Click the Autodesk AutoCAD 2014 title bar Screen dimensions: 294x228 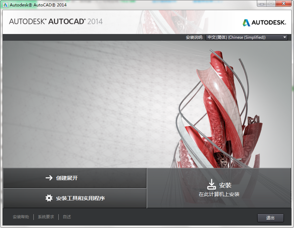(135, 4)
